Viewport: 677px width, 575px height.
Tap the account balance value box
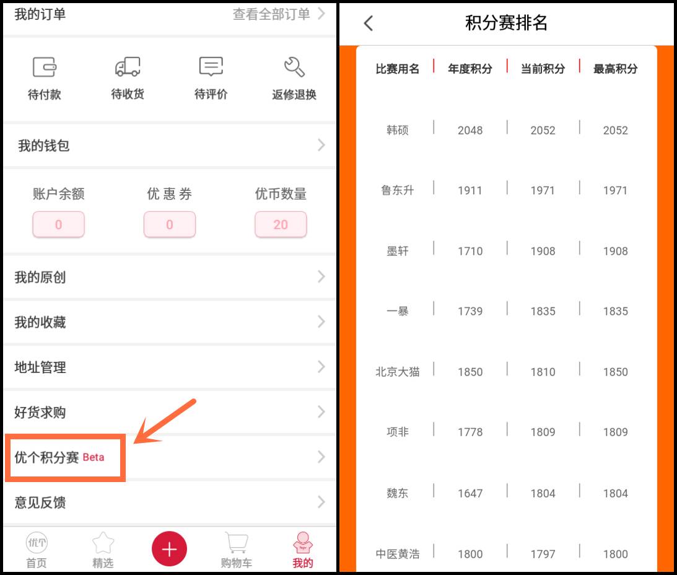58,225
